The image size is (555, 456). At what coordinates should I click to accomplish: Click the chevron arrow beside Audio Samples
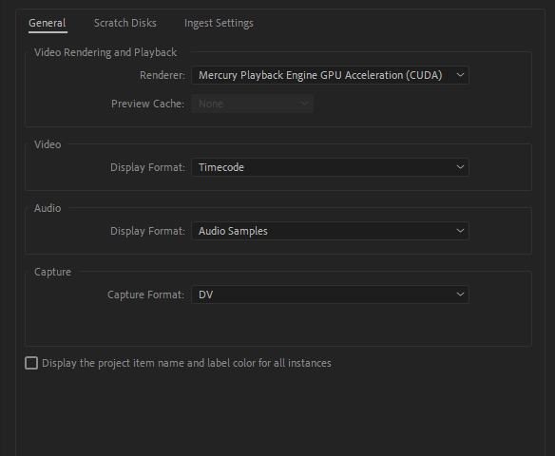click(x=460, y=231)
